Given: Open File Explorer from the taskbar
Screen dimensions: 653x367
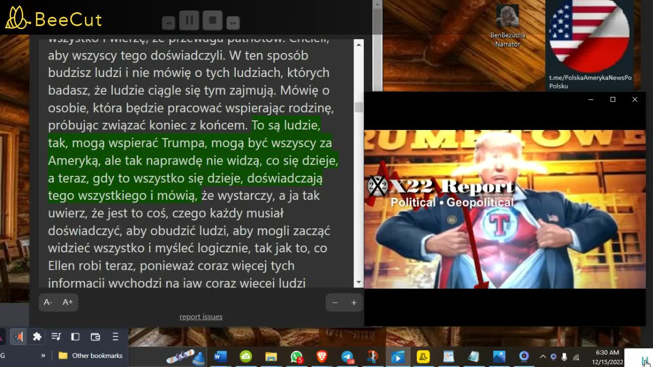Looking at the screenshot, I should [271, 357].
